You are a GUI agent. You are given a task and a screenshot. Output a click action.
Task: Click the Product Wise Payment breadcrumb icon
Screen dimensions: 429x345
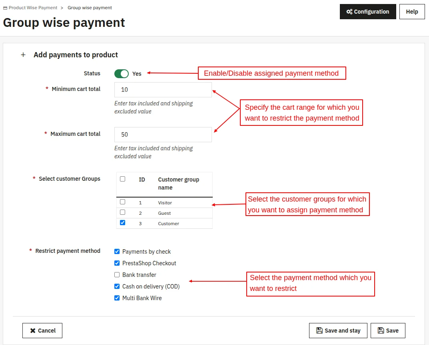[x=5, y=8]
